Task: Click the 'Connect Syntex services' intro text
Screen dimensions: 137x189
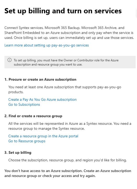Action: tap(24, 28)
